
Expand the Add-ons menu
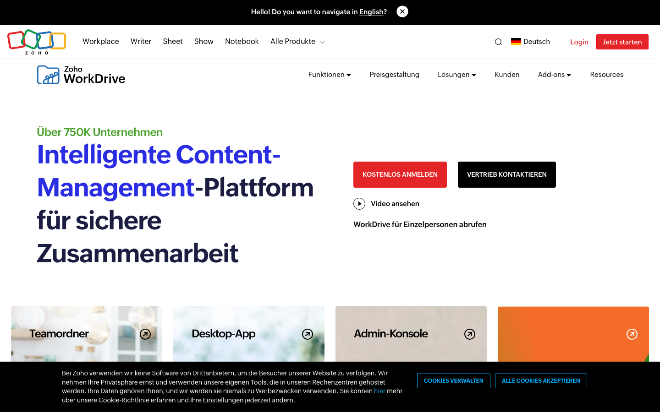tap(555, 75)
